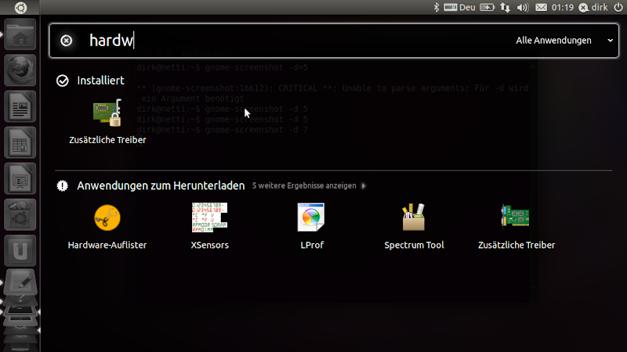Open the Ubuntu One launcher icon

(20, 250)
